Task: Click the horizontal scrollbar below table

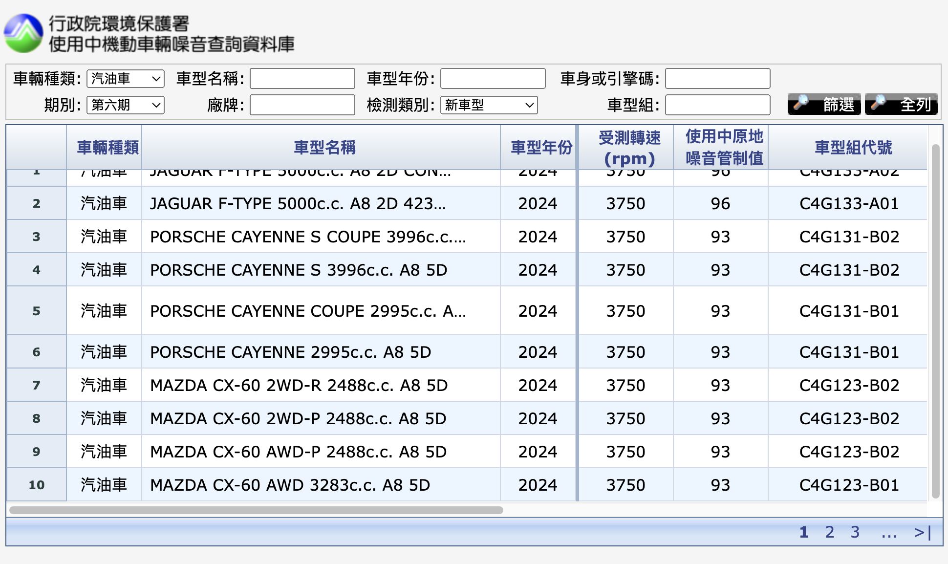Action: (x=256, y=510)
